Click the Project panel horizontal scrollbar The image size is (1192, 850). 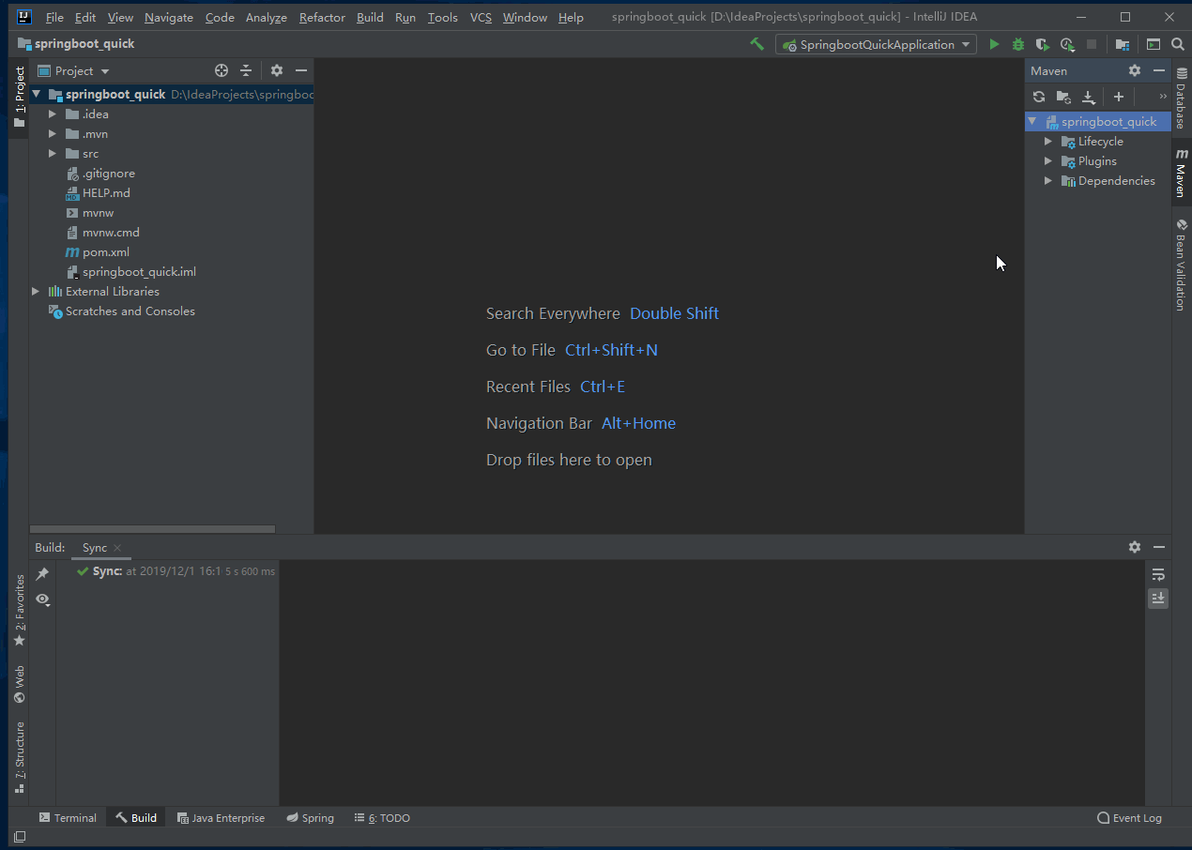coord(152,529)
